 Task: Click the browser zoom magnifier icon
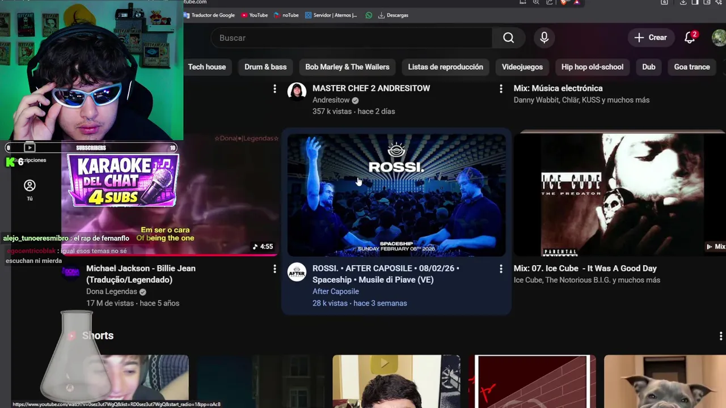click(x=536, y=2)
